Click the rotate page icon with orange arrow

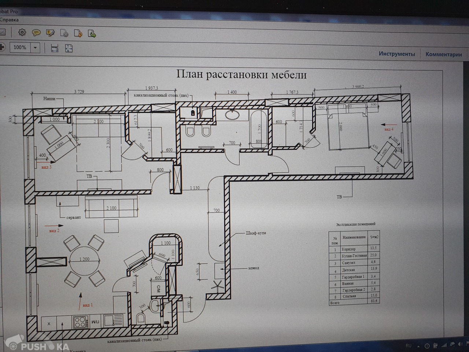pos(78,34)
